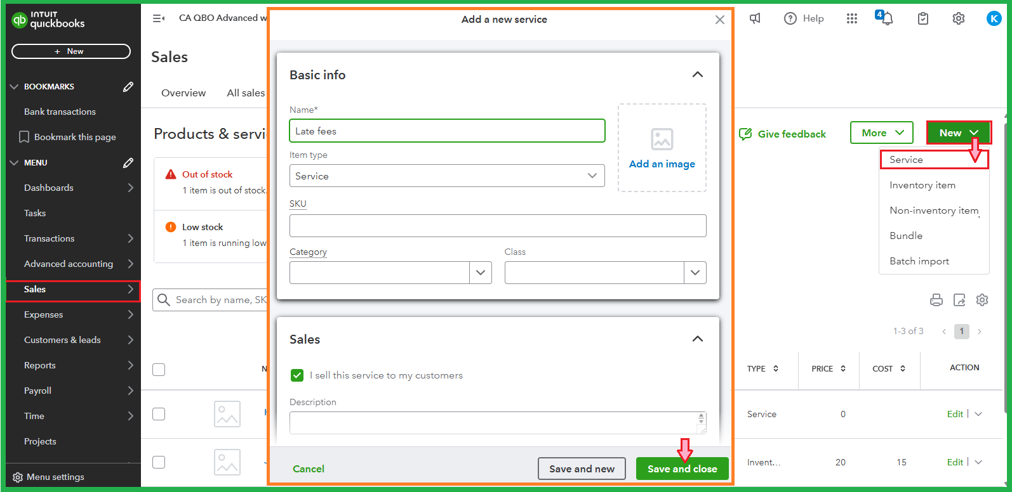Open the apps grid icon

[852, 18]
